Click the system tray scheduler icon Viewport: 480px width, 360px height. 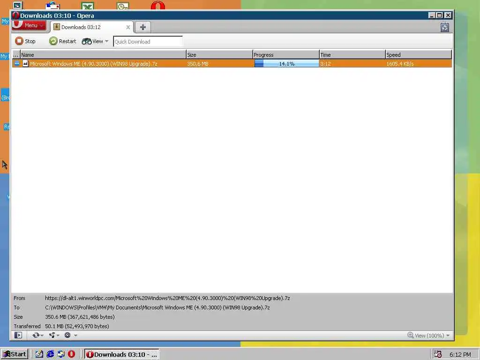coord(438,354)
